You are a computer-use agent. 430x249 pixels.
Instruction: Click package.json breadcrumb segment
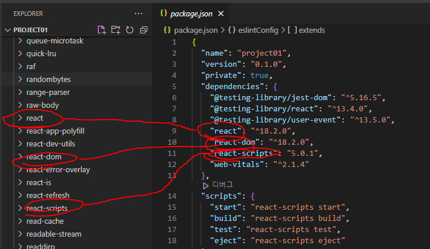pos(196,30)
